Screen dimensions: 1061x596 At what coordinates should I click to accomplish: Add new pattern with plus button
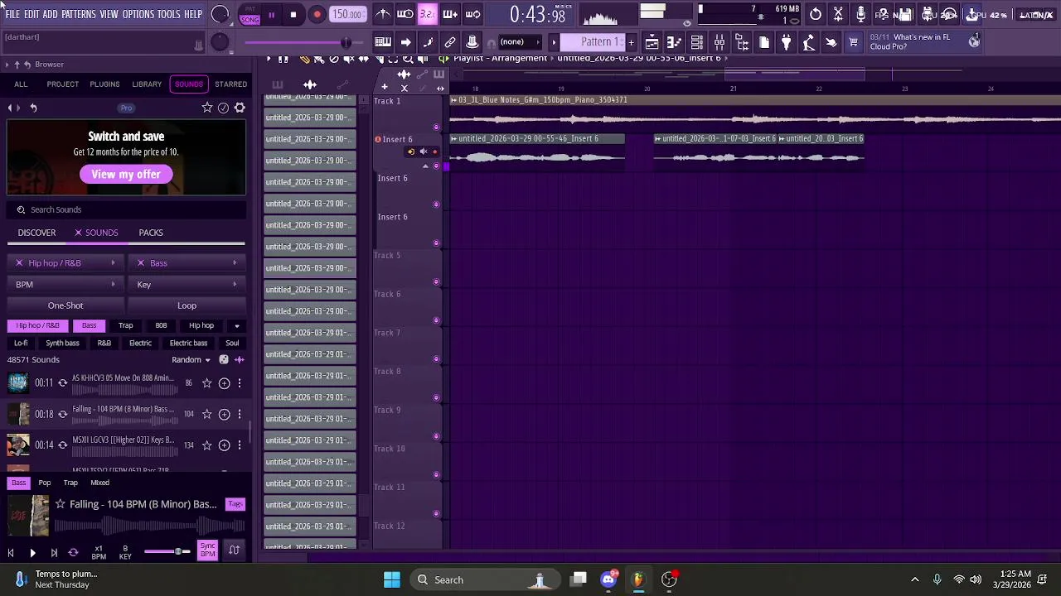[631, 42]
